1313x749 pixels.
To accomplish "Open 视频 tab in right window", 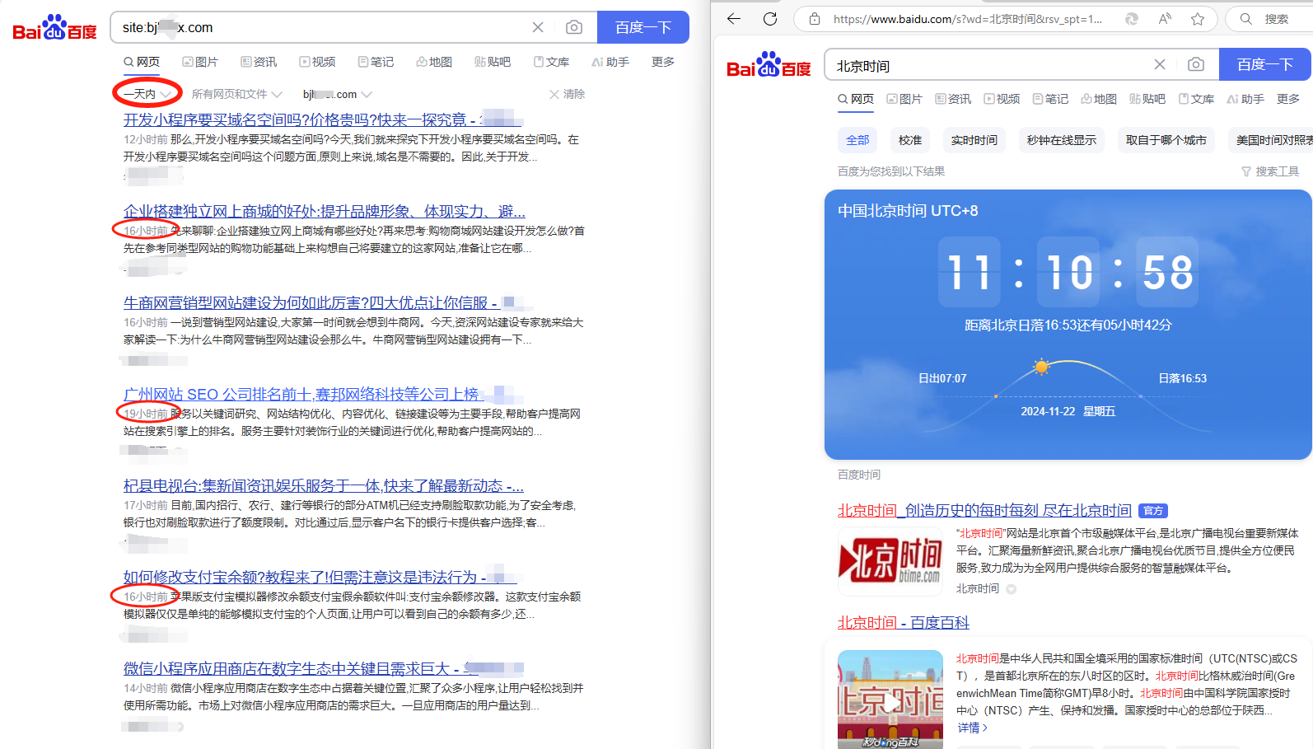I will 1002,99.
